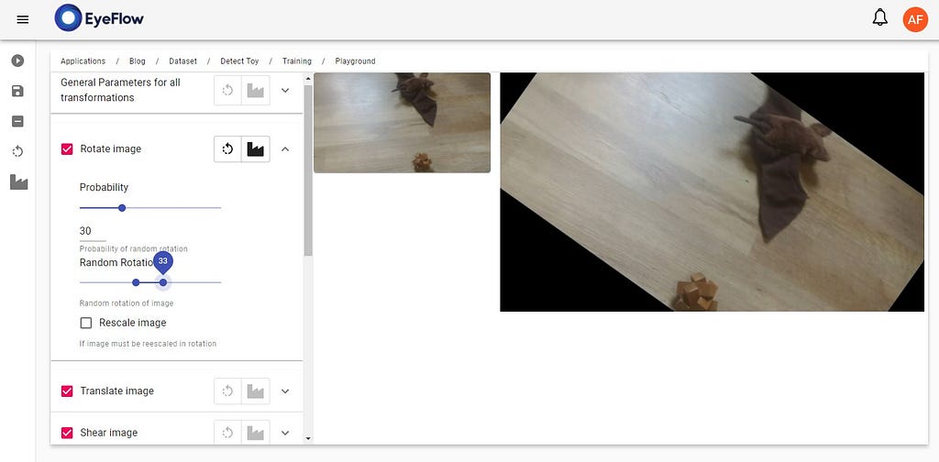Go to Detect Toy breadcrumb
This screenshot has width=939, height=462.
(239, 61)
